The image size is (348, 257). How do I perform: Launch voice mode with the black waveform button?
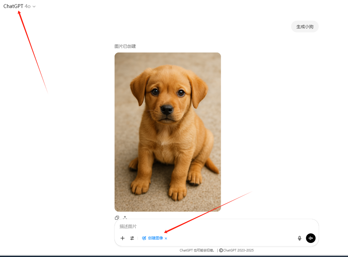click(x=311, y=238)
